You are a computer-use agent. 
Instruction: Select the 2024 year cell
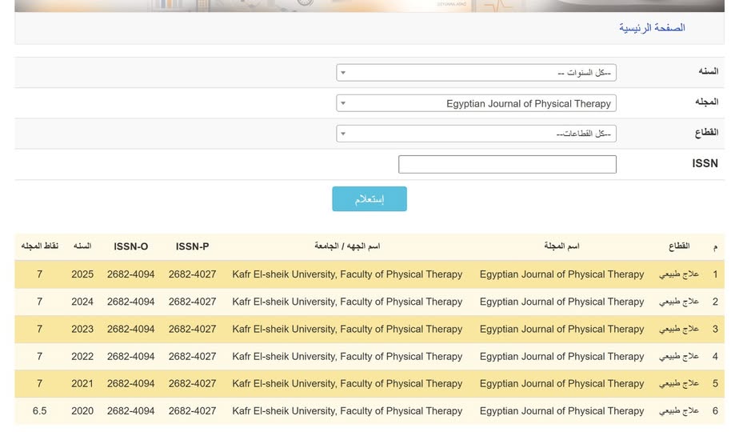82,302
